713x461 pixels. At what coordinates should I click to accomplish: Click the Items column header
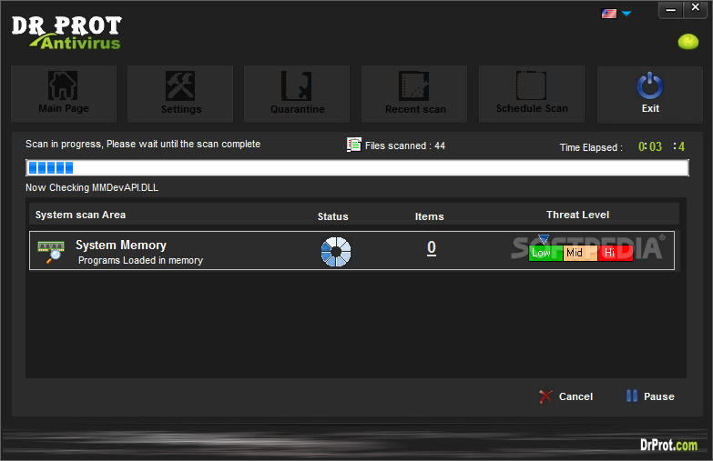pyautogui.click(x=429, y=216)
